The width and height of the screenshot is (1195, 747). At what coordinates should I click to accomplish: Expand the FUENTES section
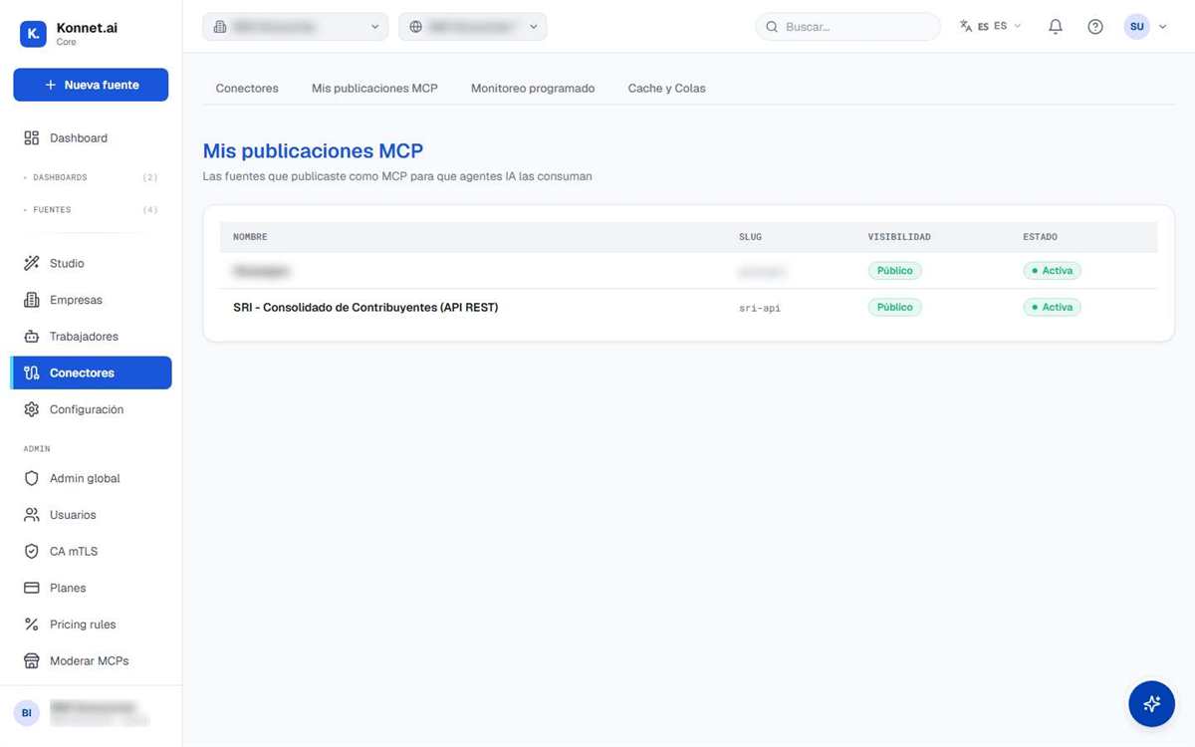(x=91, y=210)
